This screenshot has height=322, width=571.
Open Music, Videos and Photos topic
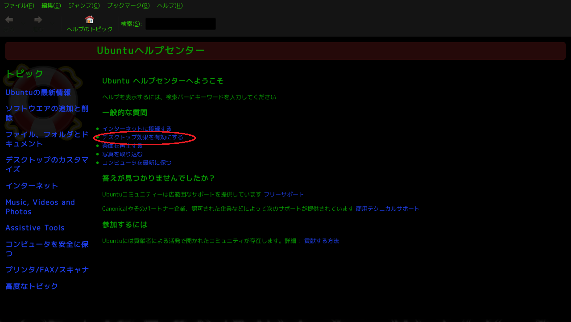click(40, 207)
